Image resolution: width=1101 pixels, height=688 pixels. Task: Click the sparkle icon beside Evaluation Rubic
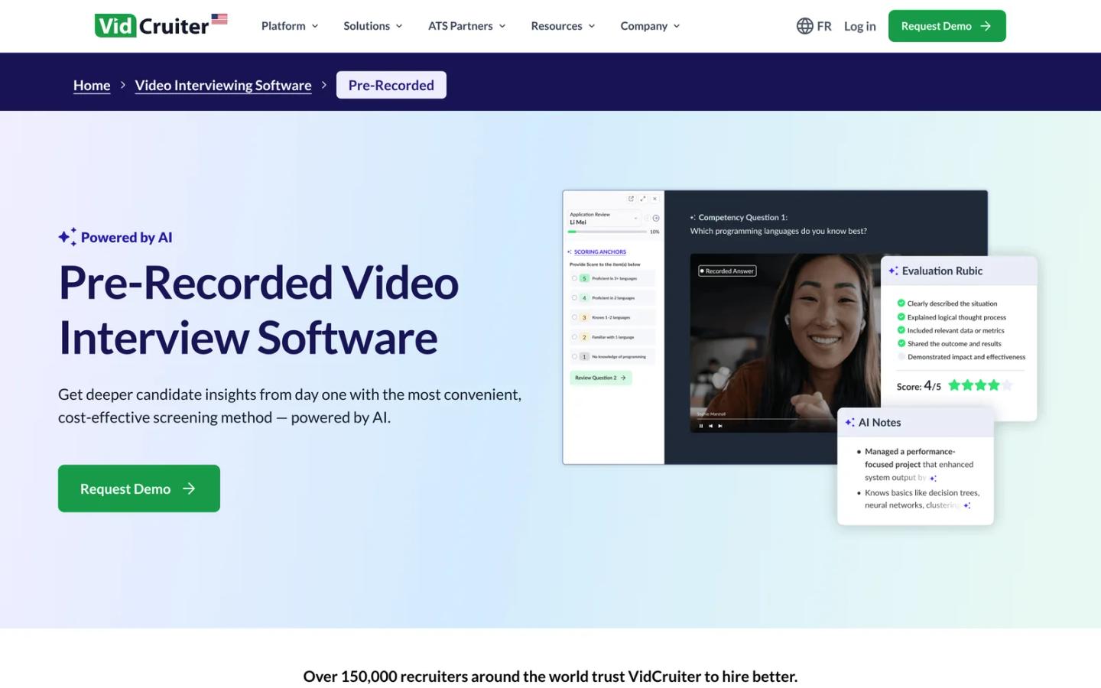point(893,271)
